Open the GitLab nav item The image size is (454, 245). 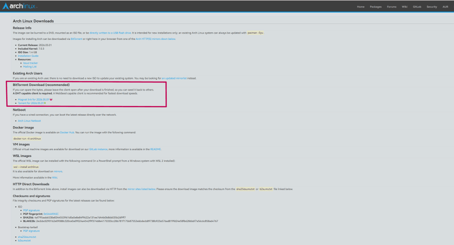click(417, 7)
